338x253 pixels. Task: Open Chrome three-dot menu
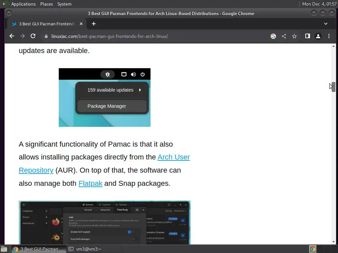329,36
